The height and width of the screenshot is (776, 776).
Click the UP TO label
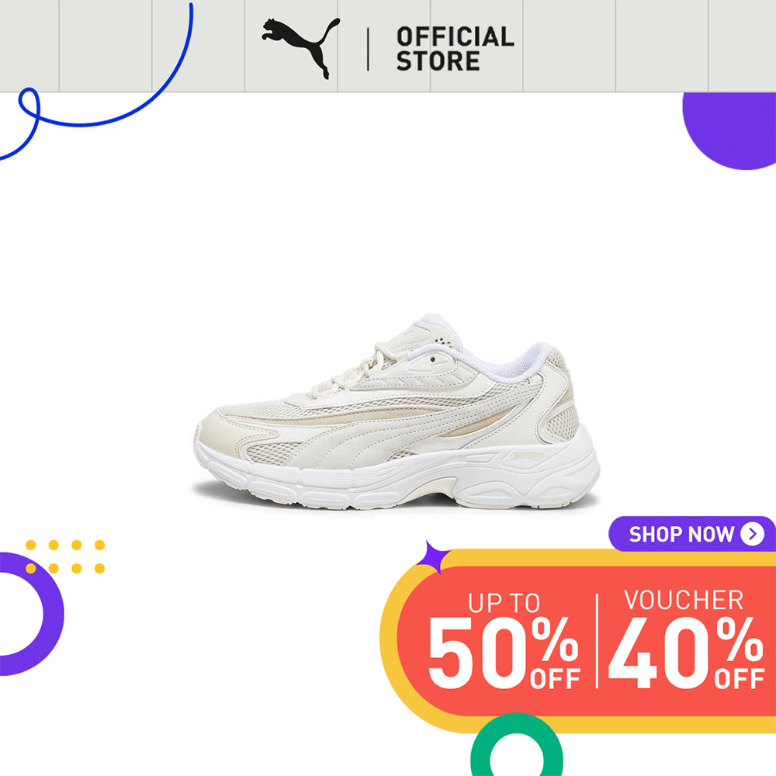(x=504, y=603)
